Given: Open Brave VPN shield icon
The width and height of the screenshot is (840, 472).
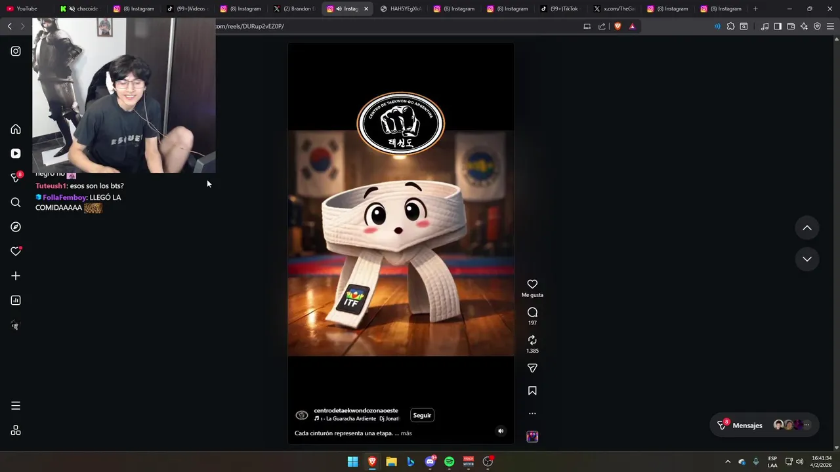Looking at the screenshot, I should click(x=817, y=26).
